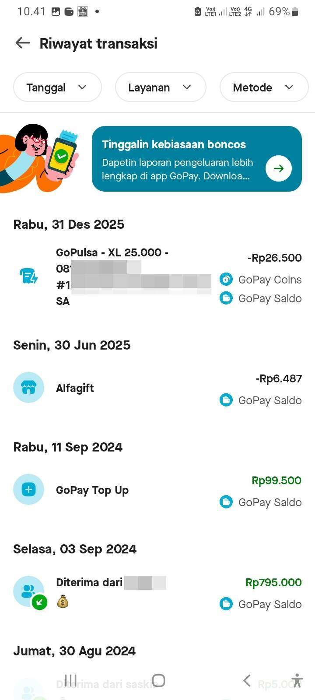Tap the white arrow button on the banner
315x700 pixels.
click(x=279, y=168)
